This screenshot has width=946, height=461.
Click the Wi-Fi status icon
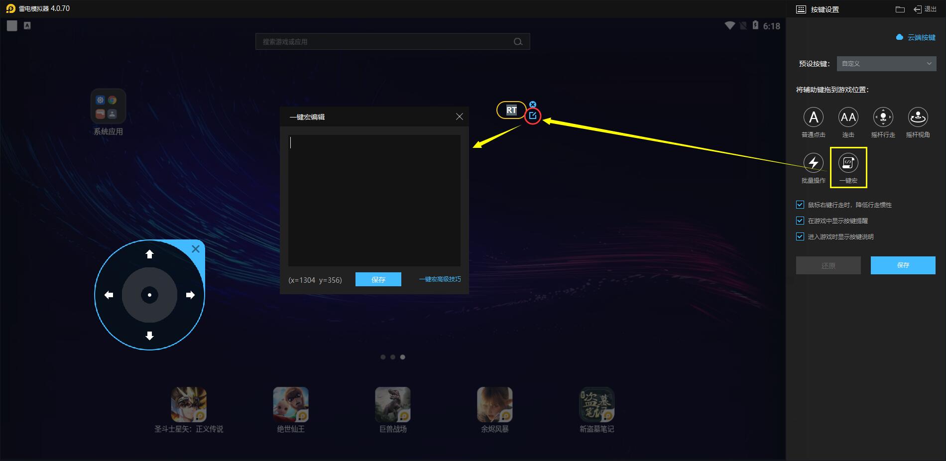[x=730, y=25]
